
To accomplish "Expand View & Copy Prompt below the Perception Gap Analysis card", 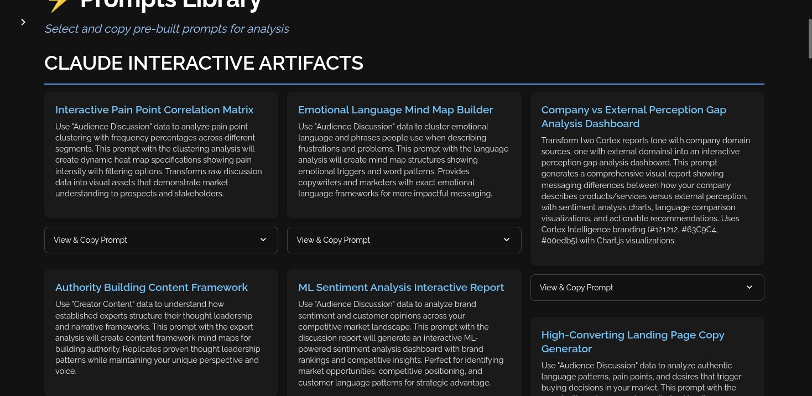I will pos(647,288).
